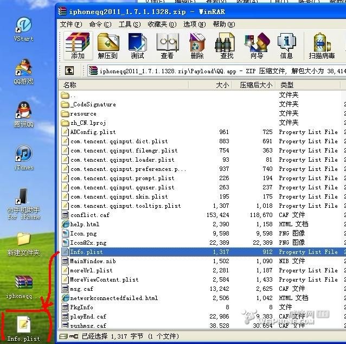Click status bar text 已经选择 1,317 字节
This screenshot has width=346, height=344.
[x=112, y=336]
